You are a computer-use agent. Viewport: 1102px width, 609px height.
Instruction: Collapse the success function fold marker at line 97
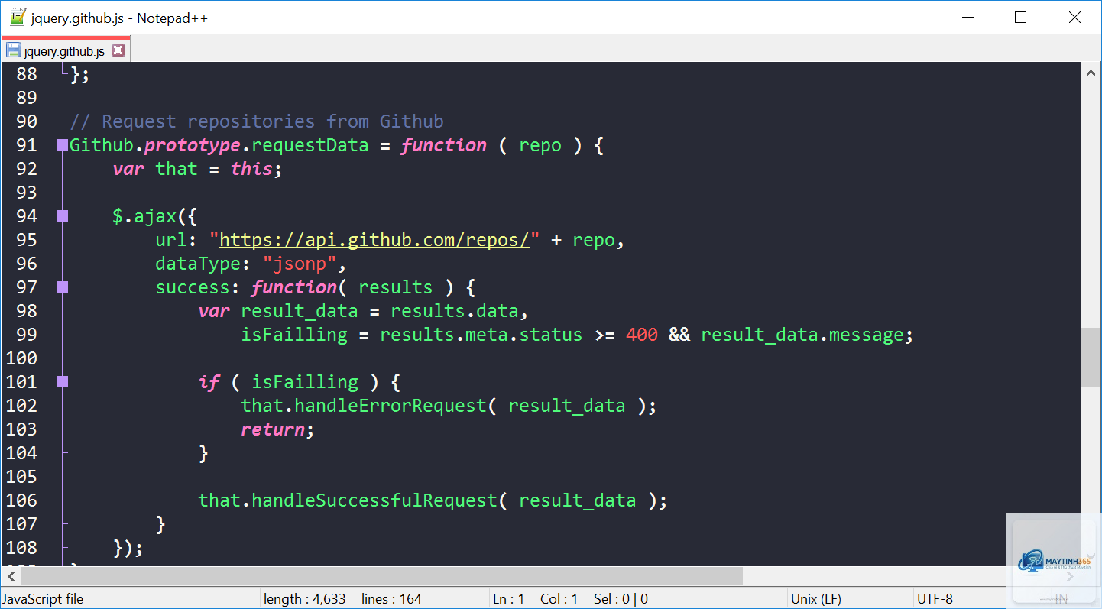pyautogui.click(x=63, y=287)
